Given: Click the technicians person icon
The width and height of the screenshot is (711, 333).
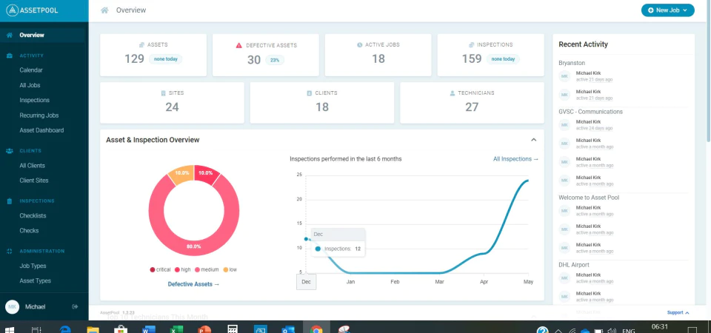Looking at the screenshot, I should pos(452,93).
